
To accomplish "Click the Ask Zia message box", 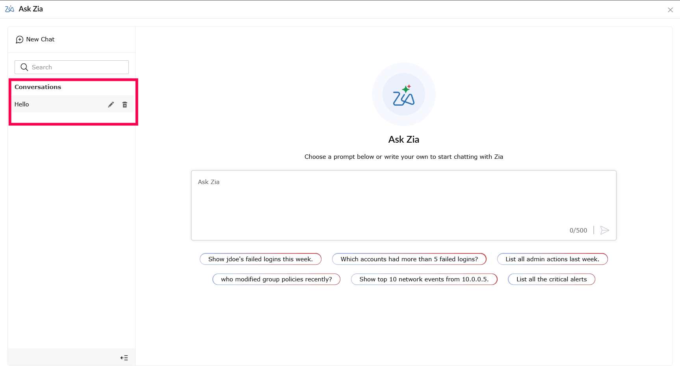I will point(403,205).
